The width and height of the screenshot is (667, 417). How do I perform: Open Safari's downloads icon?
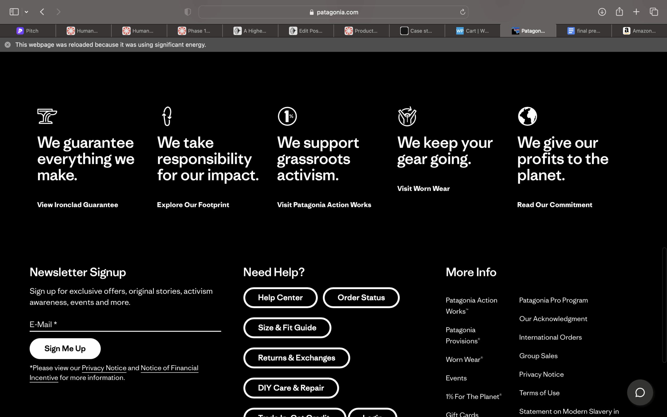[602, 12]
